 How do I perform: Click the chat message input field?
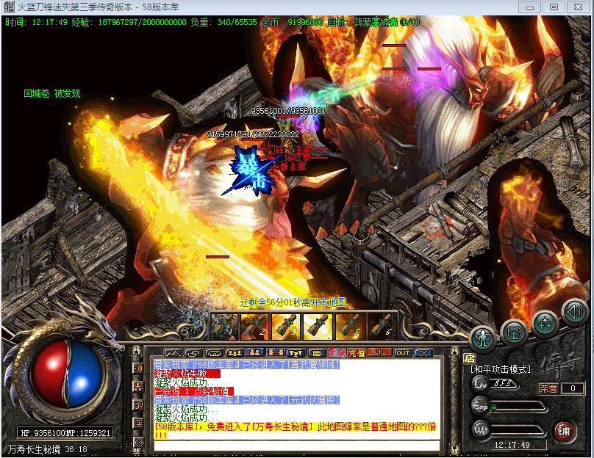click(x=296, y=446)
